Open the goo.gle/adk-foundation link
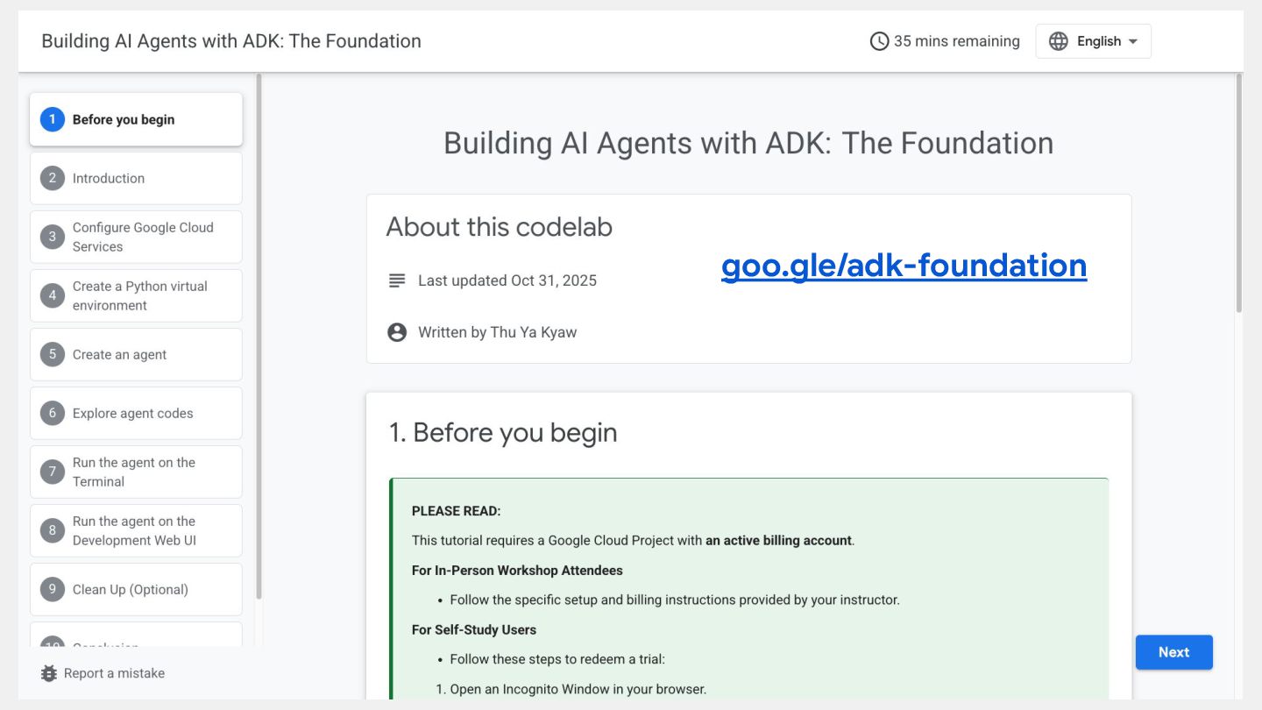 904,265
